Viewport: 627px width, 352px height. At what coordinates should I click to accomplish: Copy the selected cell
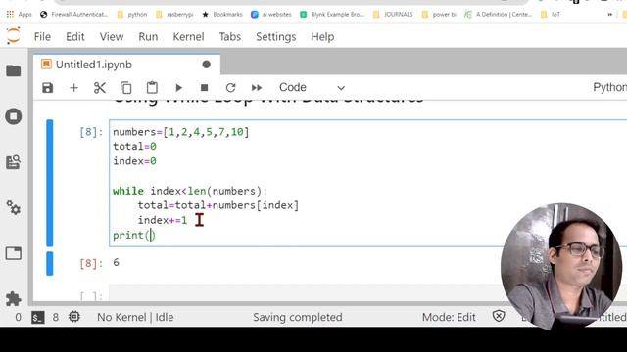pos(125,87)
